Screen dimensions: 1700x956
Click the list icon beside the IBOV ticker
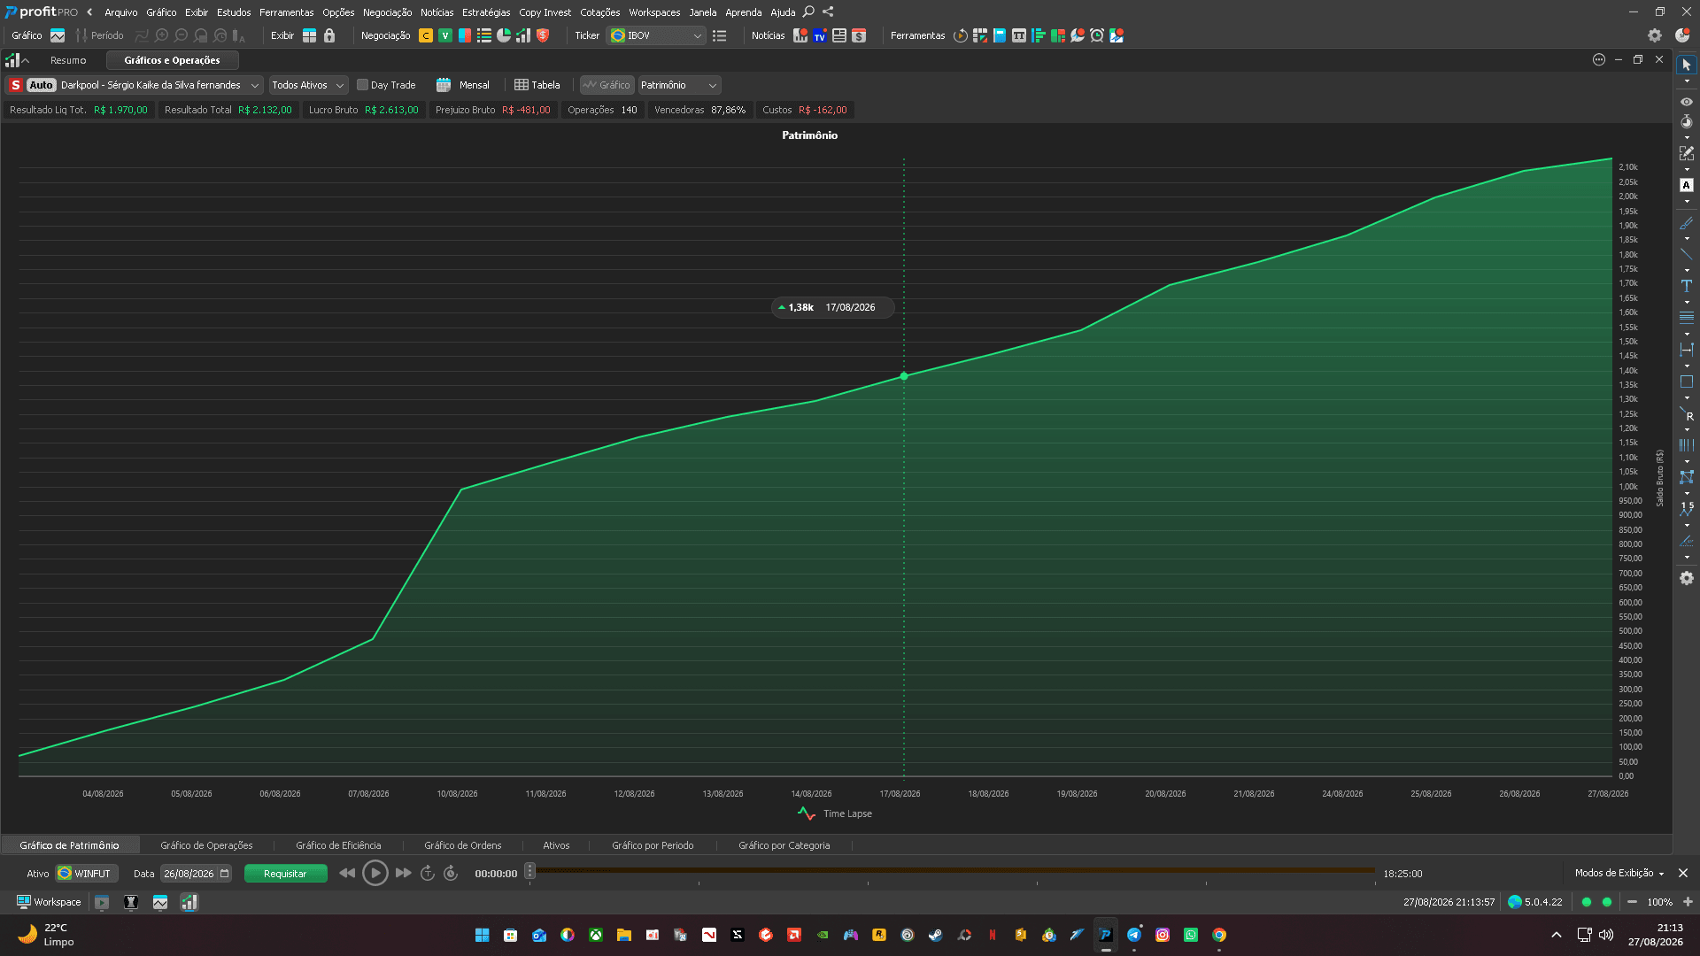[x=720, y=35]
